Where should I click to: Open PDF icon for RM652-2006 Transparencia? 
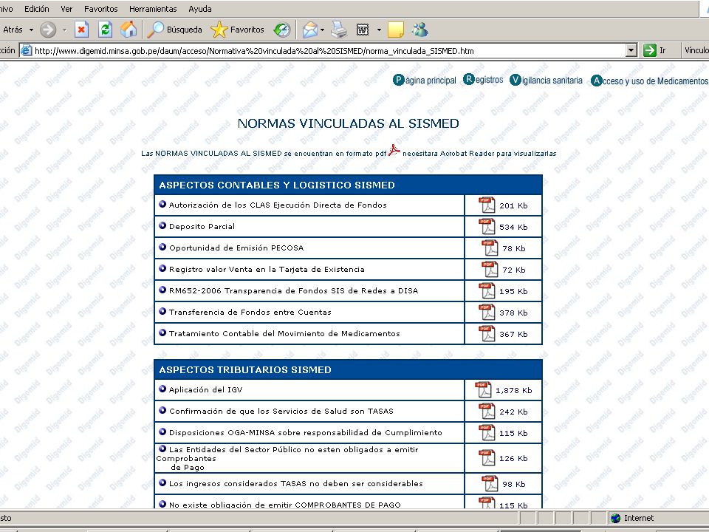(x=487, y=291)
